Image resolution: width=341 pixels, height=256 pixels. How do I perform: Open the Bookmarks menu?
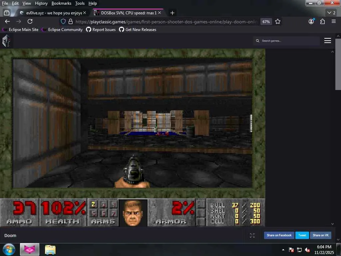[61, 3]
